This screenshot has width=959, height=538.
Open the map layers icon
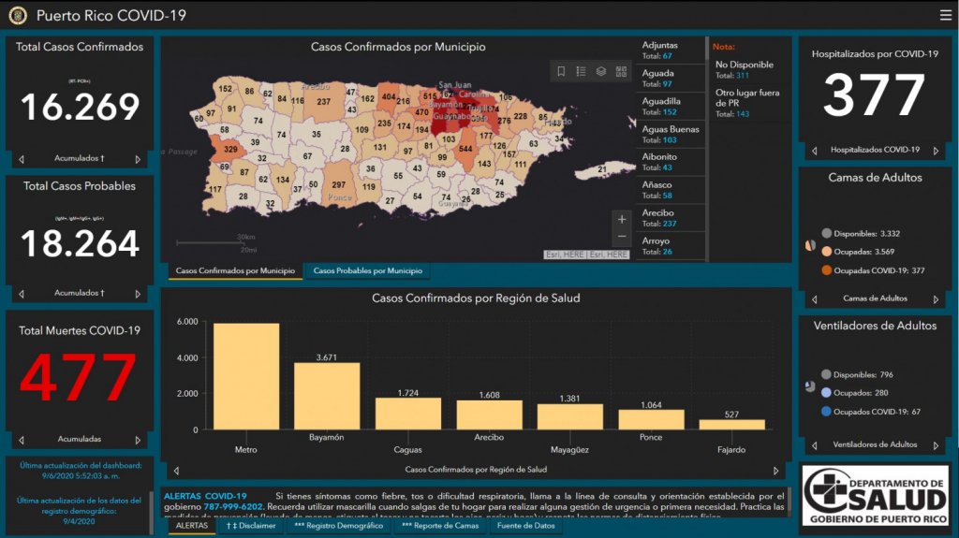pyautogui.click(x=601, y=71)
